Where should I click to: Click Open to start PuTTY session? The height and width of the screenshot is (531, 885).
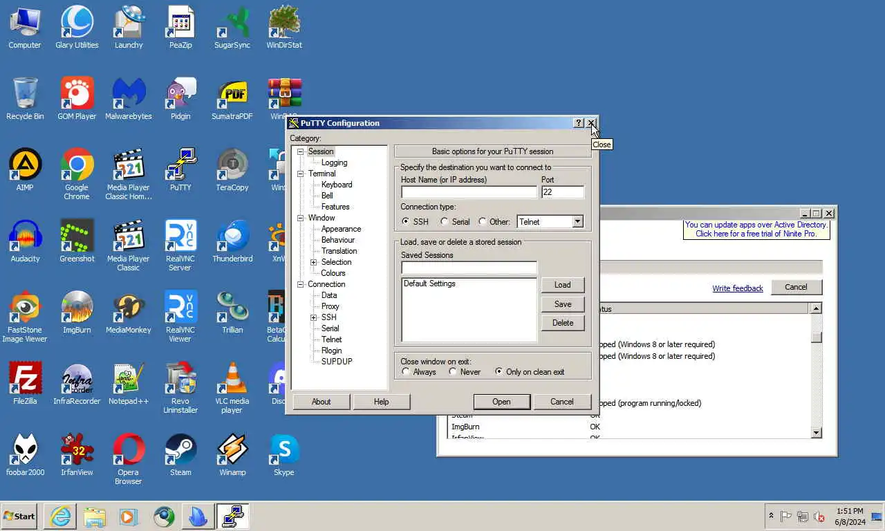click(502, 402)
